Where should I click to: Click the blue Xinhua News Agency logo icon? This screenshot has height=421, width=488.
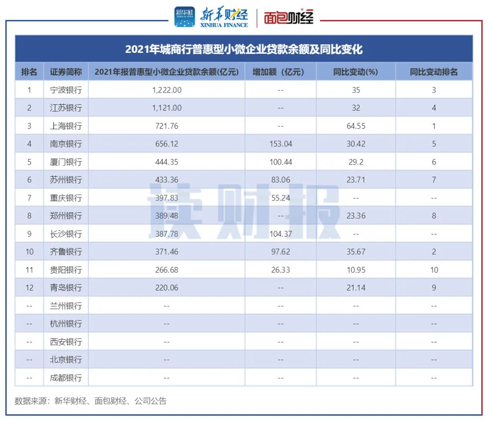tap(184, 17)
